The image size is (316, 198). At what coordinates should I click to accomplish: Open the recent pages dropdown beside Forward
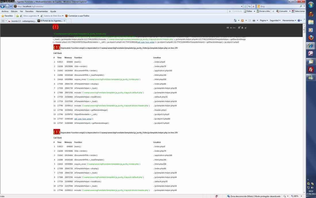tap(11, 6)
